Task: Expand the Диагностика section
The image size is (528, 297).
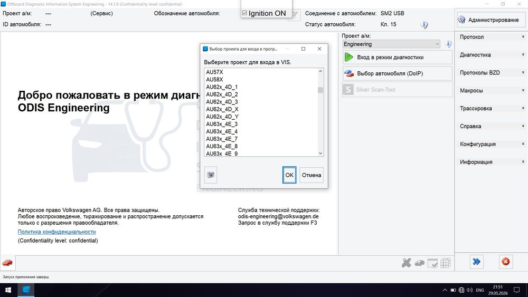Action: 491,55
